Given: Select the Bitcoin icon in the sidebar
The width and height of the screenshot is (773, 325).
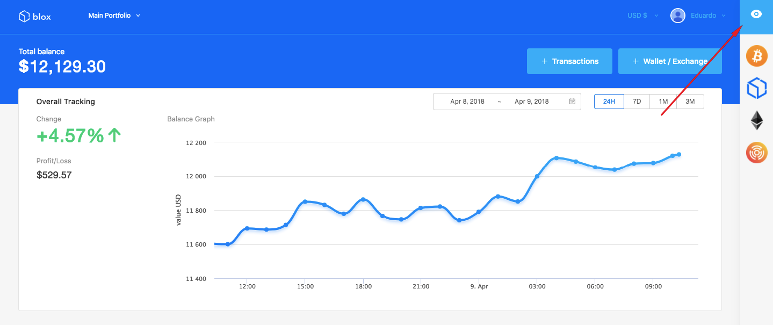Looking at the screenshot, I should [756, 55].
